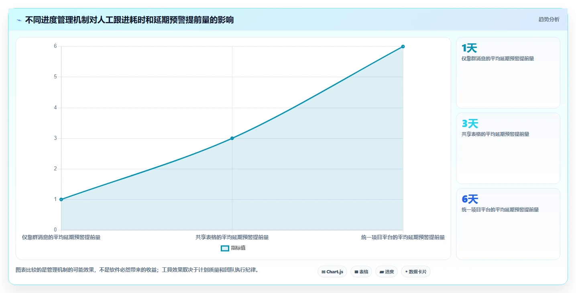576x293 pixels.
Task: Click the y-axis tick label 0
Action: pyautogui.click(x=55, y=230)
